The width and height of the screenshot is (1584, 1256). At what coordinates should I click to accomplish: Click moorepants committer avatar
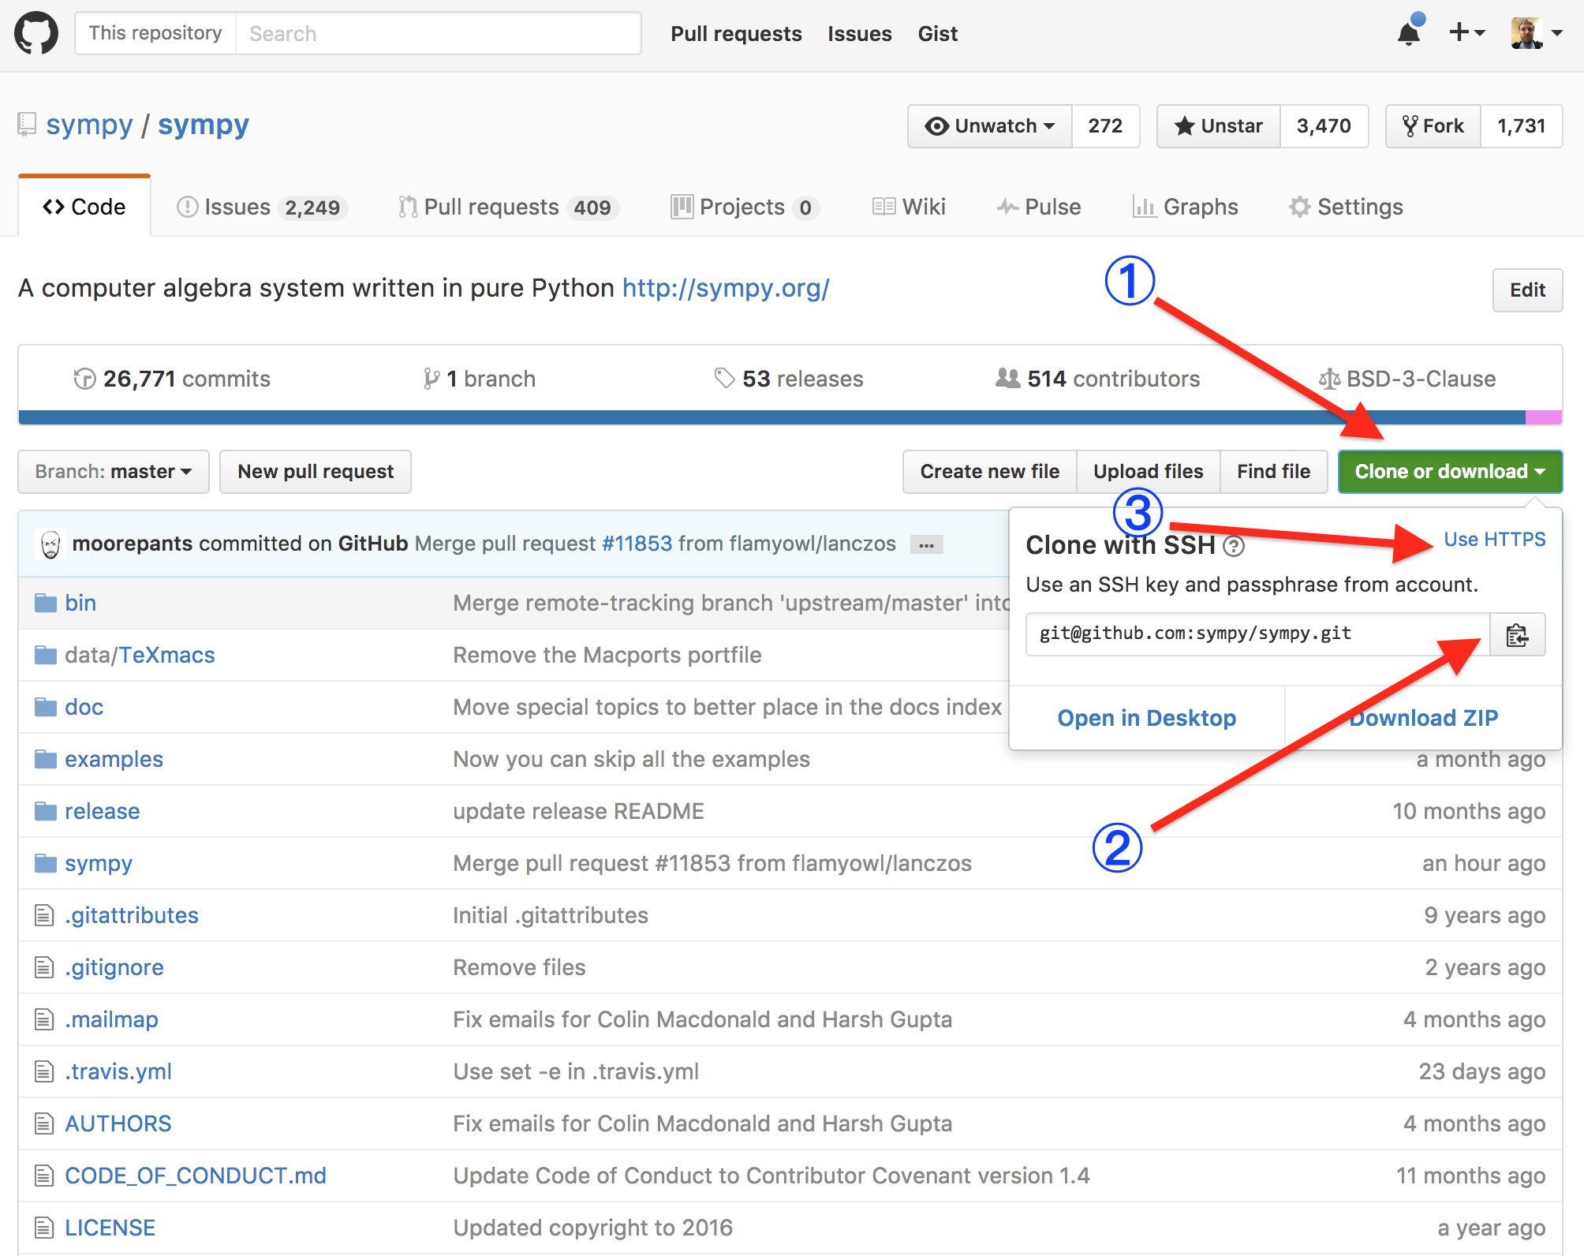tap(50, 544)
